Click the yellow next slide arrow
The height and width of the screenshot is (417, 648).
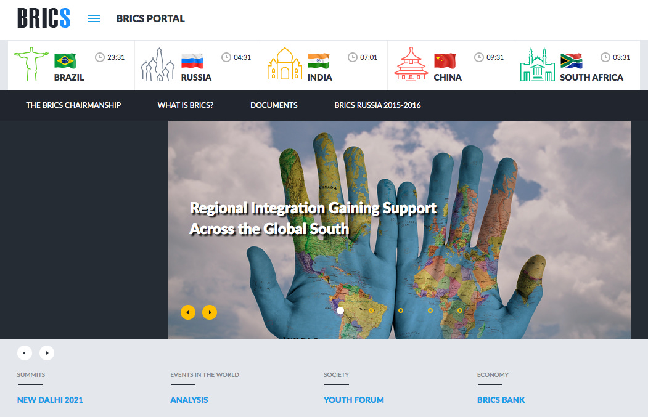(x=210, y=312)
